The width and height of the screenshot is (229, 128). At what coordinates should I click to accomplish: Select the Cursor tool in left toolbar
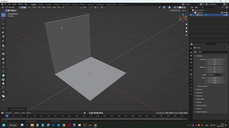(3, 19)
